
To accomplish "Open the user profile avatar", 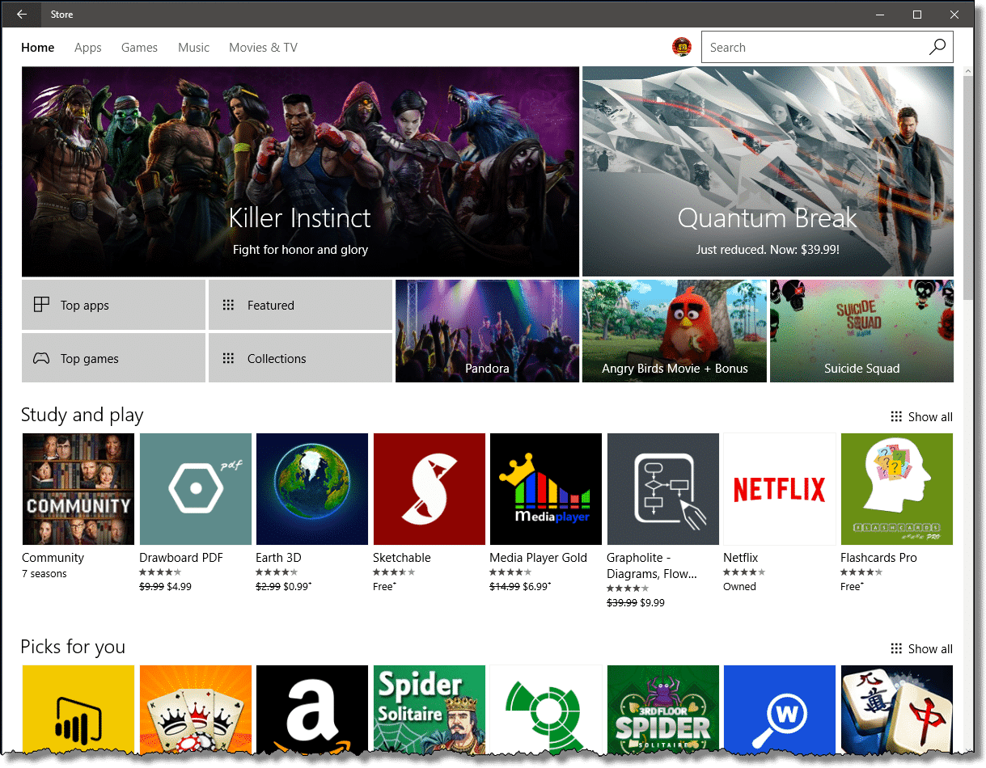I will 681,47.
